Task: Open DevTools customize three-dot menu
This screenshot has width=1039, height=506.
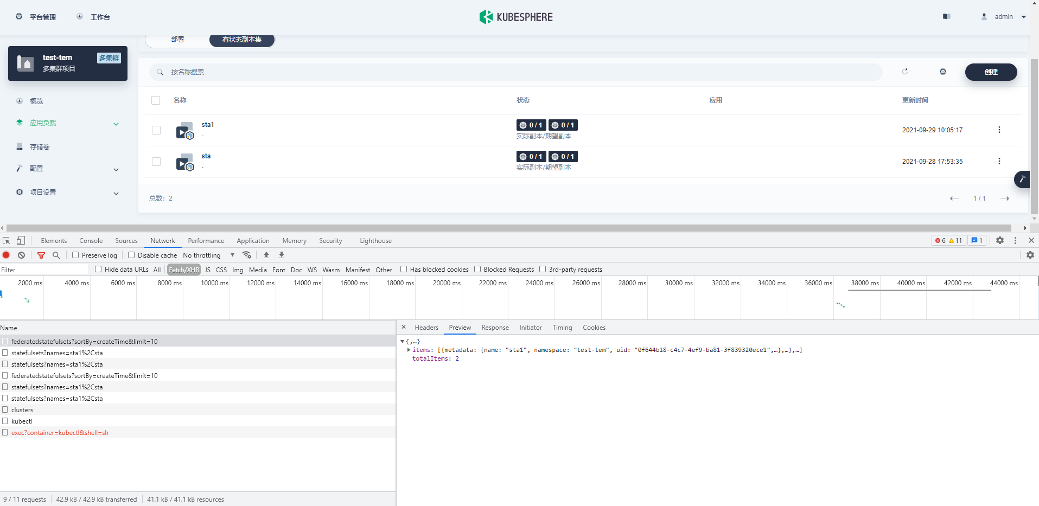Action: point(1016,240)
